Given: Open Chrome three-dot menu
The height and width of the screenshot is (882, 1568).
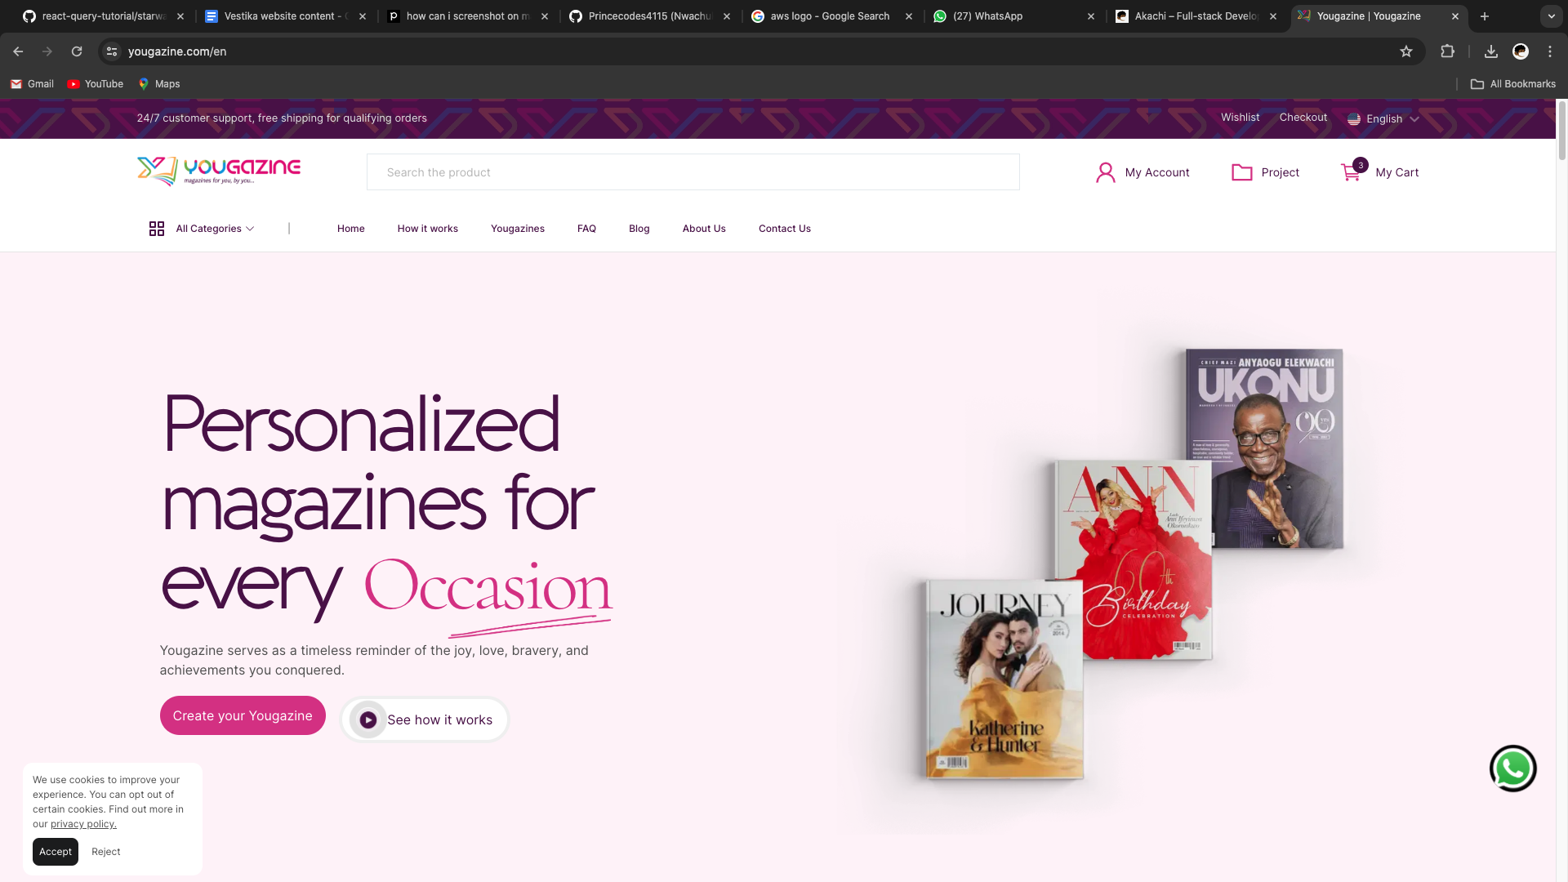Looking at the screenshot, I should point(1549,51).
